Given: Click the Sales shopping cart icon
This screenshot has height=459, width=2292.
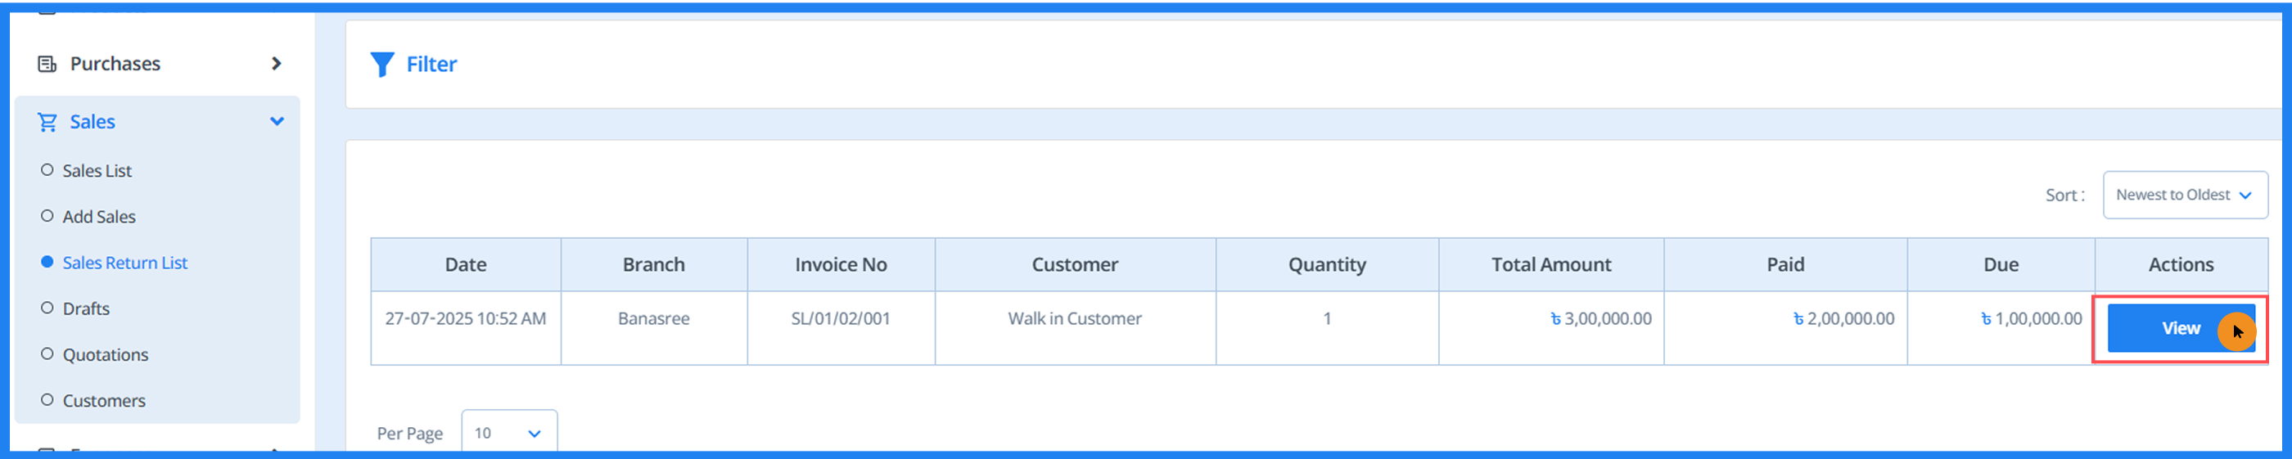Looking at the screenshot, I should (47, 122).
